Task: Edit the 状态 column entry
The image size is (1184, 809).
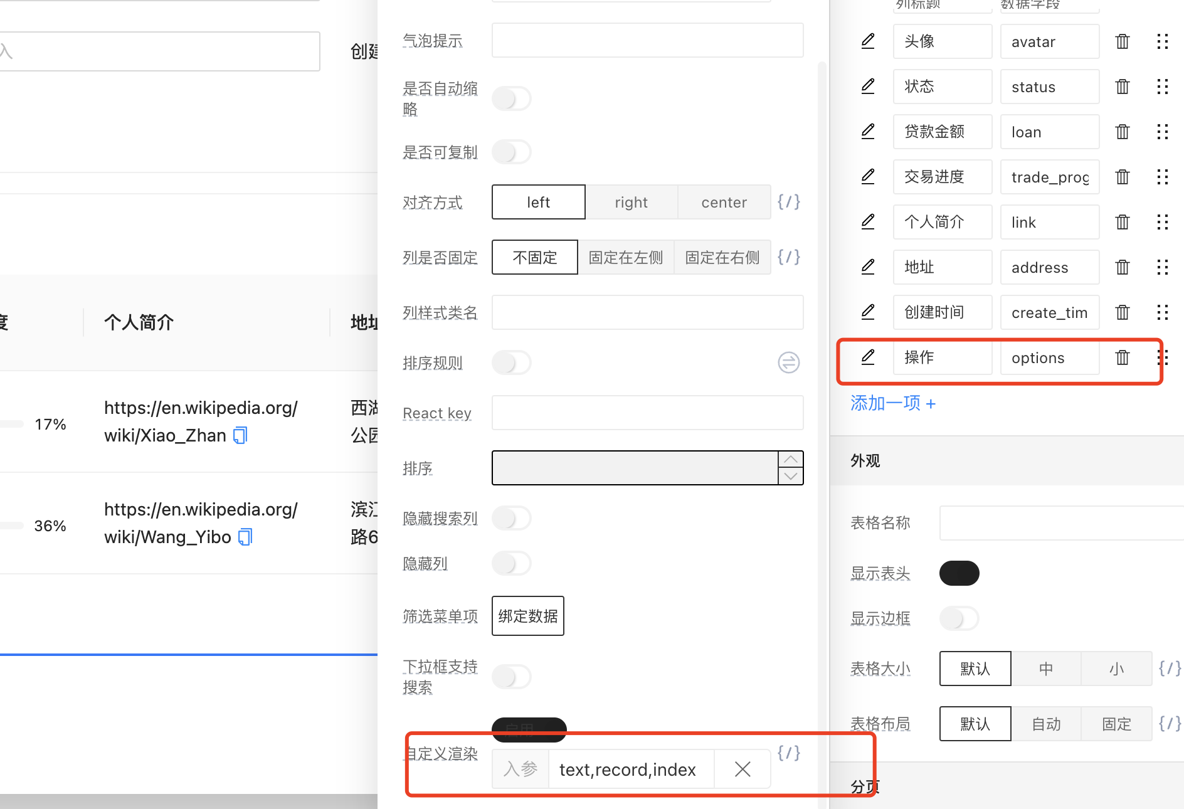Action: (x=868, y=87)
